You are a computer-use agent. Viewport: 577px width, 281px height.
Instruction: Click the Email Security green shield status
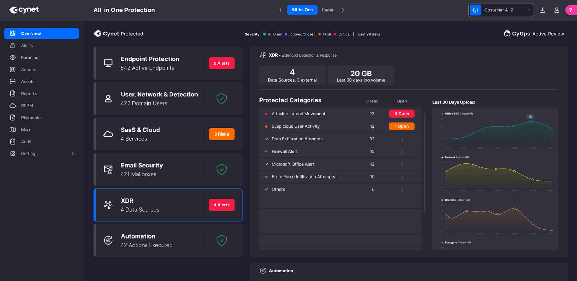221,169
